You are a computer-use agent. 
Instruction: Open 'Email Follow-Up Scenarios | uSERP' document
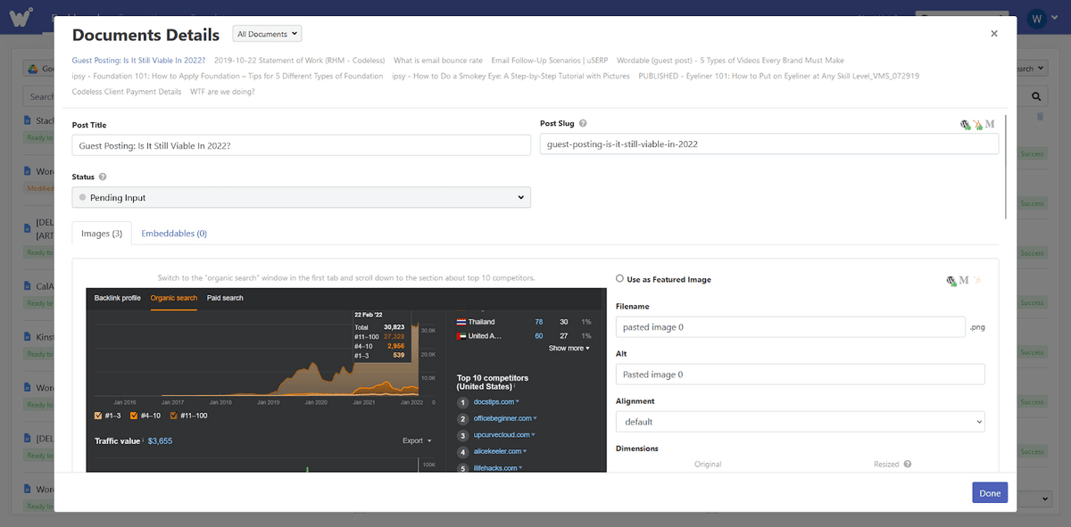(x=550, y=61)
